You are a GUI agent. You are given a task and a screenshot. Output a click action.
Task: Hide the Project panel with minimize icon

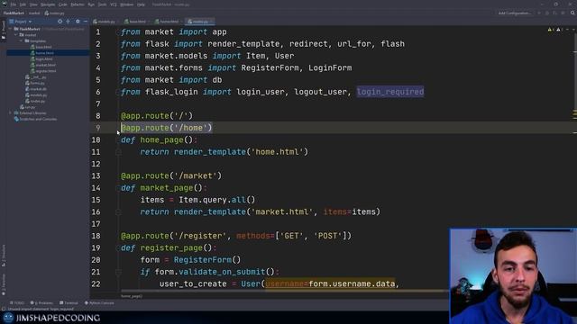point(86,22)
